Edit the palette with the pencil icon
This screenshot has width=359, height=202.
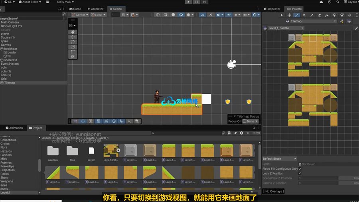(356, 28)
